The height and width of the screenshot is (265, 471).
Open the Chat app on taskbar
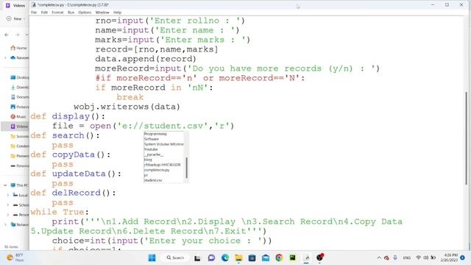coord(211,258)
